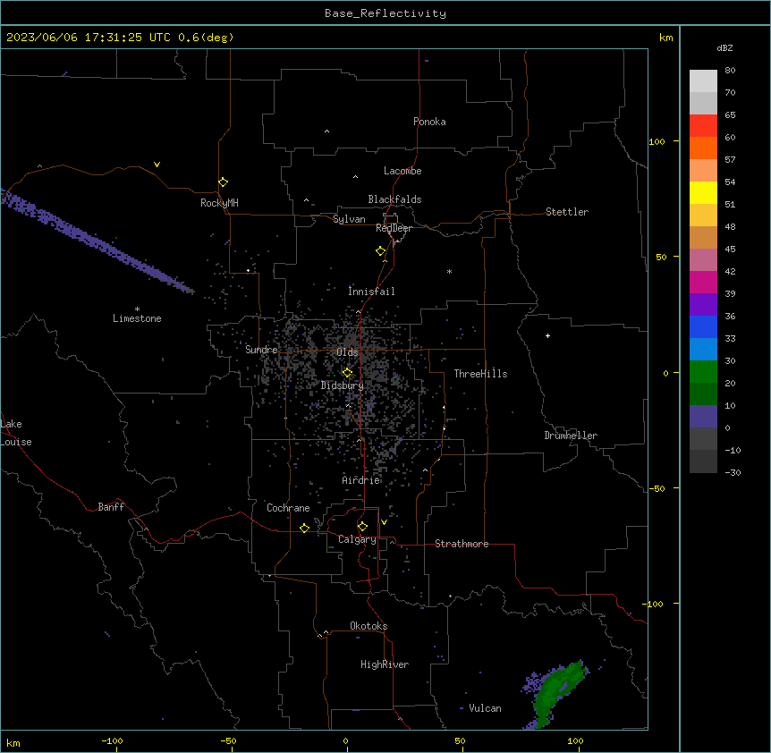The width and height of the screenshot is (771, 753).
Task: Click the blue 33-36 dBZ swatch
Action: click(x=703, y=326)
